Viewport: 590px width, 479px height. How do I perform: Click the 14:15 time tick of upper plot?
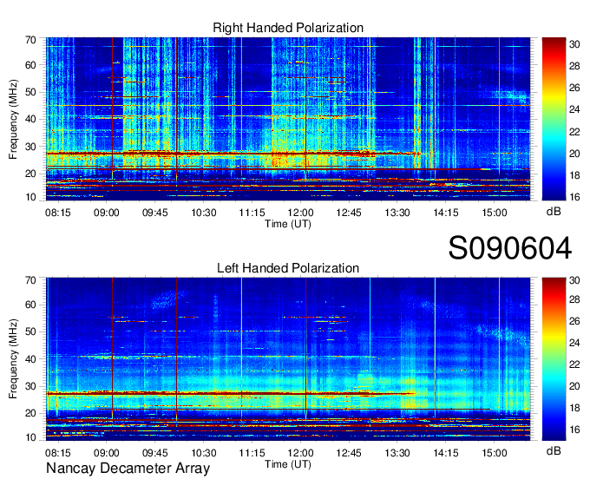pos(446,213)
